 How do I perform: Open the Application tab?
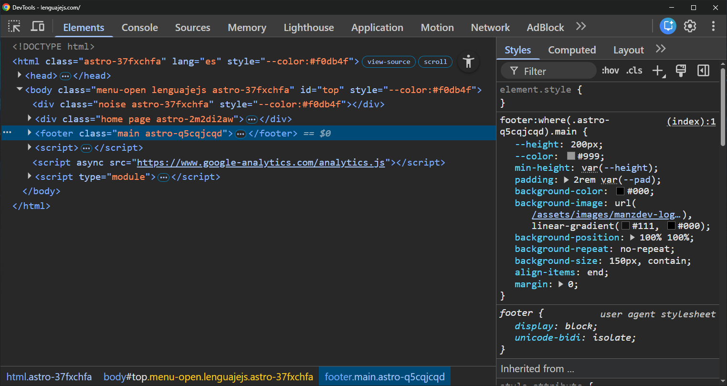click(x=377, y=28)
